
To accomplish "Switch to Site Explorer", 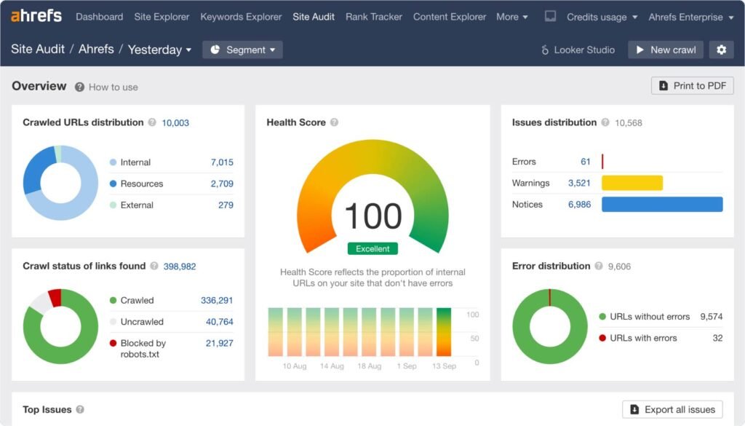I will point(162,17).
